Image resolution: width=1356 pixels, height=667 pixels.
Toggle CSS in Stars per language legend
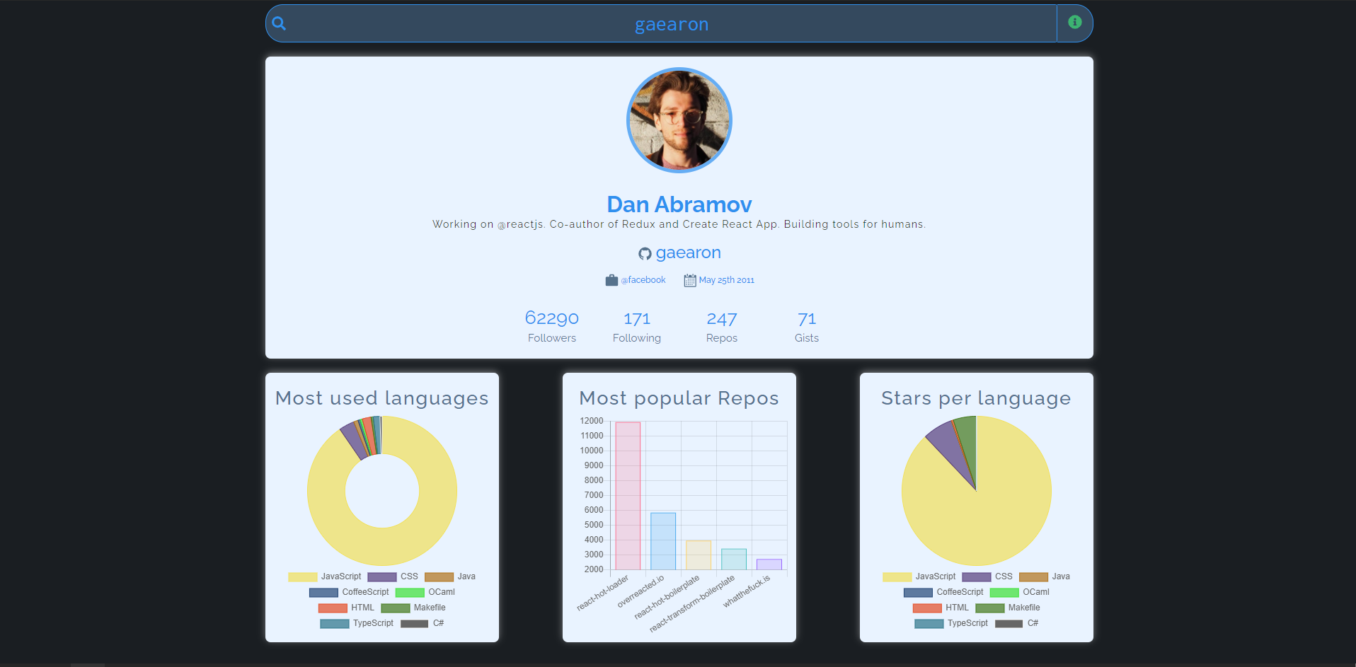(x=987, y=576)
